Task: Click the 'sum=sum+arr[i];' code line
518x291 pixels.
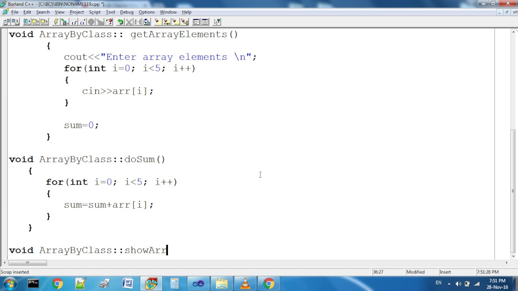Action: pyautogui.click(x=109, y=205)
